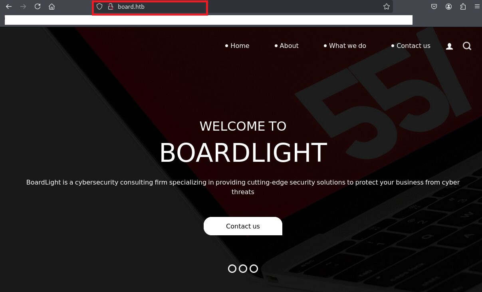This screenshot has height=292, width=482.
Task: Bookmark this page with the star icon
Action: [x=386, y=6]
